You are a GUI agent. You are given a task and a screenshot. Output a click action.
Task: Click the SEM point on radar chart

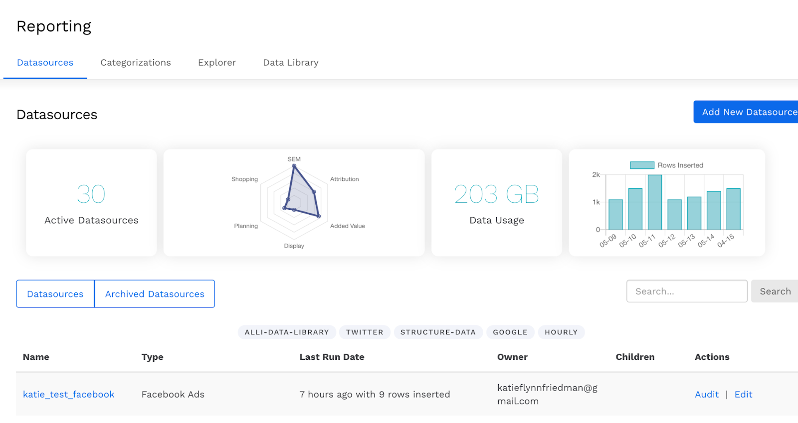pos(294,166)
